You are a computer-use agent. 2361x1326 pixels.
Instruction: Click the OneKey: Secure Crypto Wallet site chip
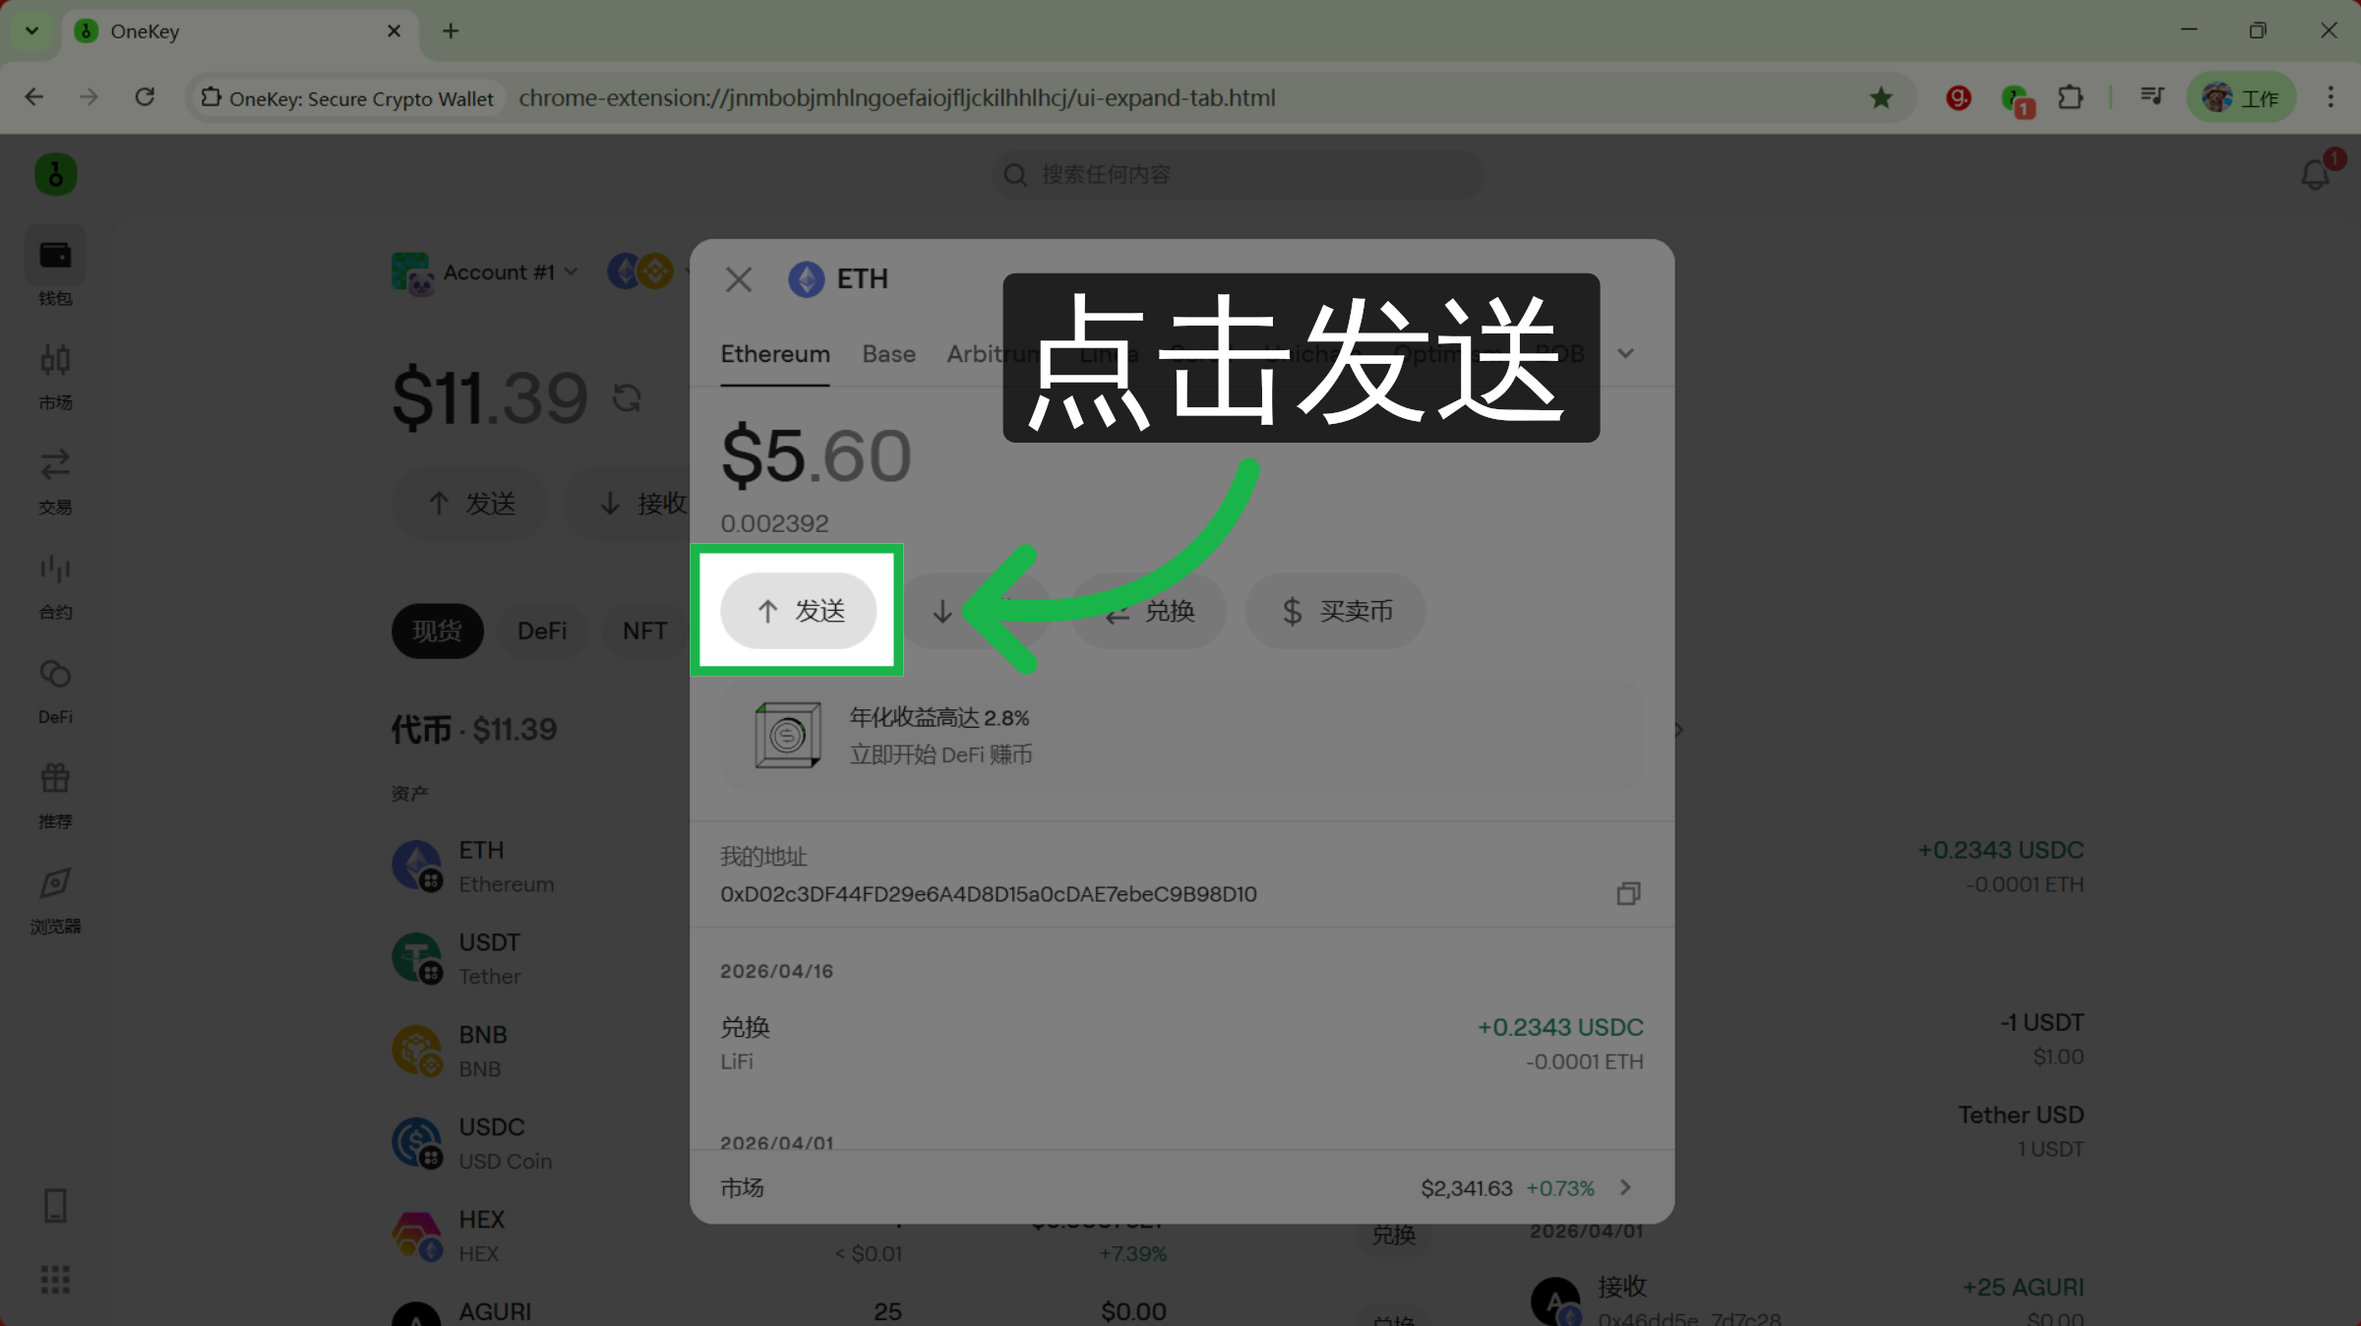pos(348,97)
